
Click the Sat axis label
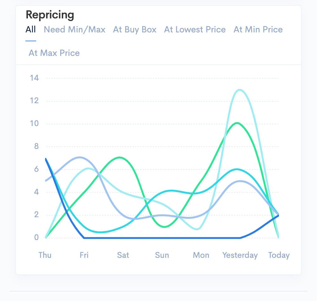pos(123,255)
